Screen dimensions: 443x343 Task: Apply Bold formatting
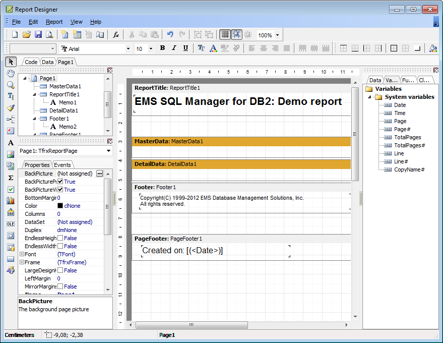(x=162, y=48)
